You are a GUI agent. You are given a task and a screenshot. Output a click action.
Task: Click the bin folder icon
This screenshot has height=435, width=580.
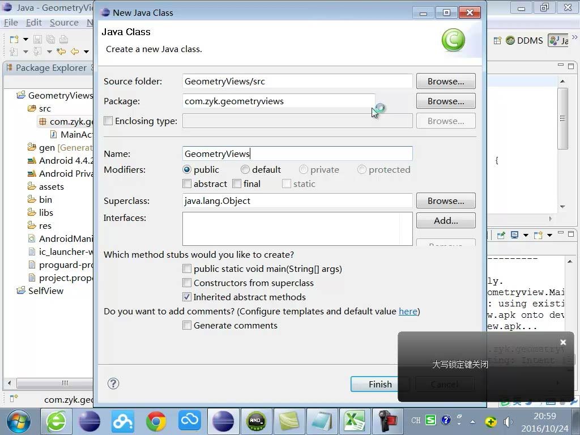tap(32, 199)
